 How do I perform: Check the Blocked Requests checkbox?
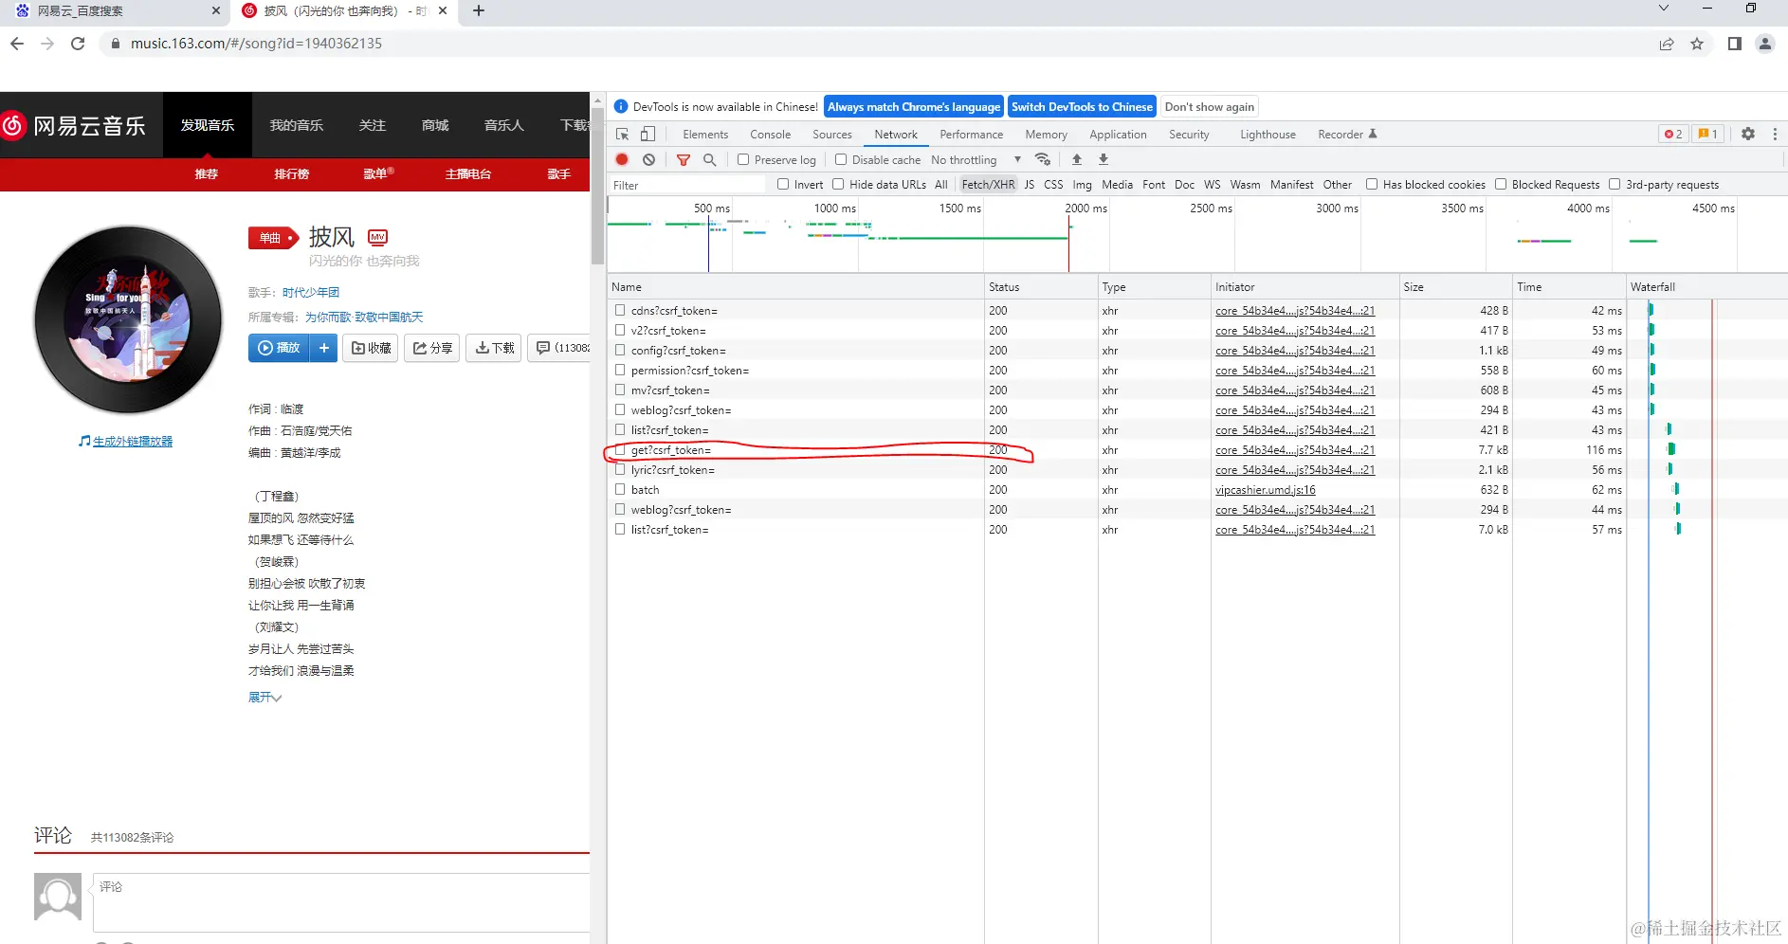pos(1501,184)
